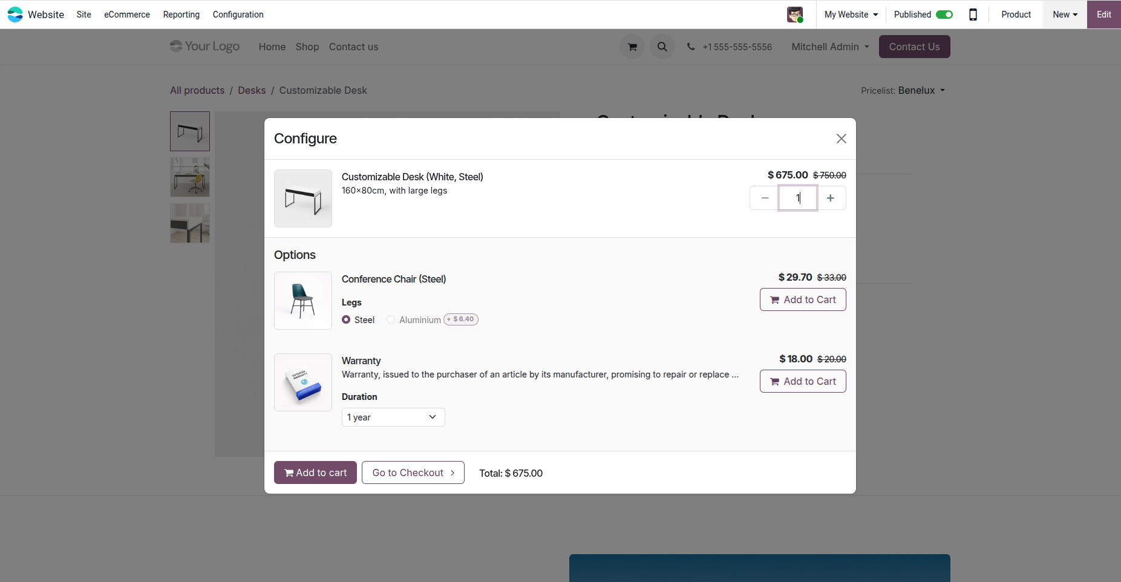Click the purple Add to cart button

click(x=315, y=472)
